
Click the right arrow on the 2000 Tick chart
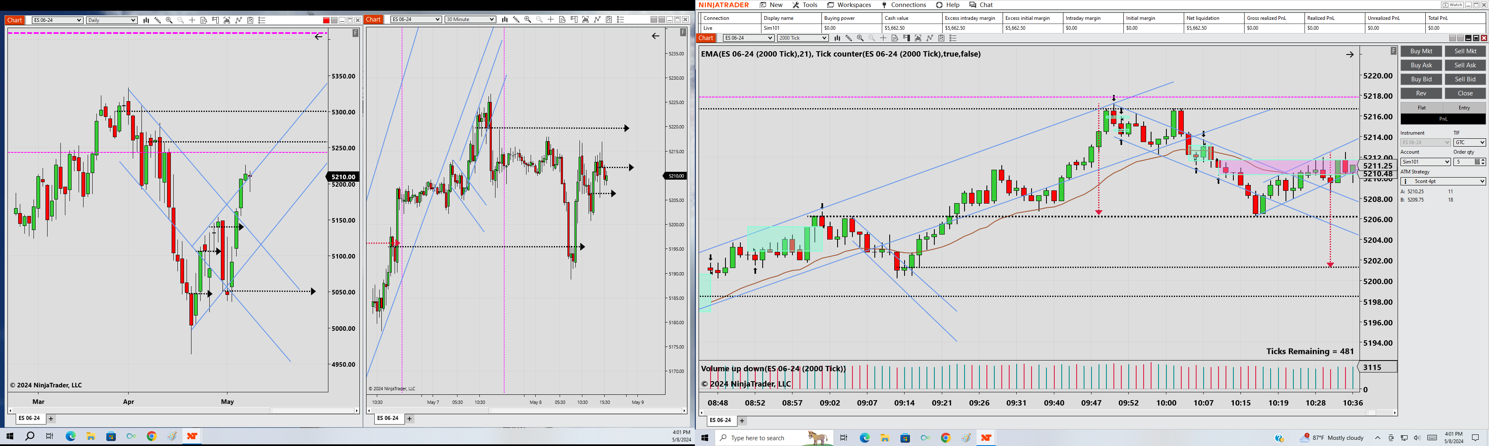pyautogui.click(x=1350, y=55)
